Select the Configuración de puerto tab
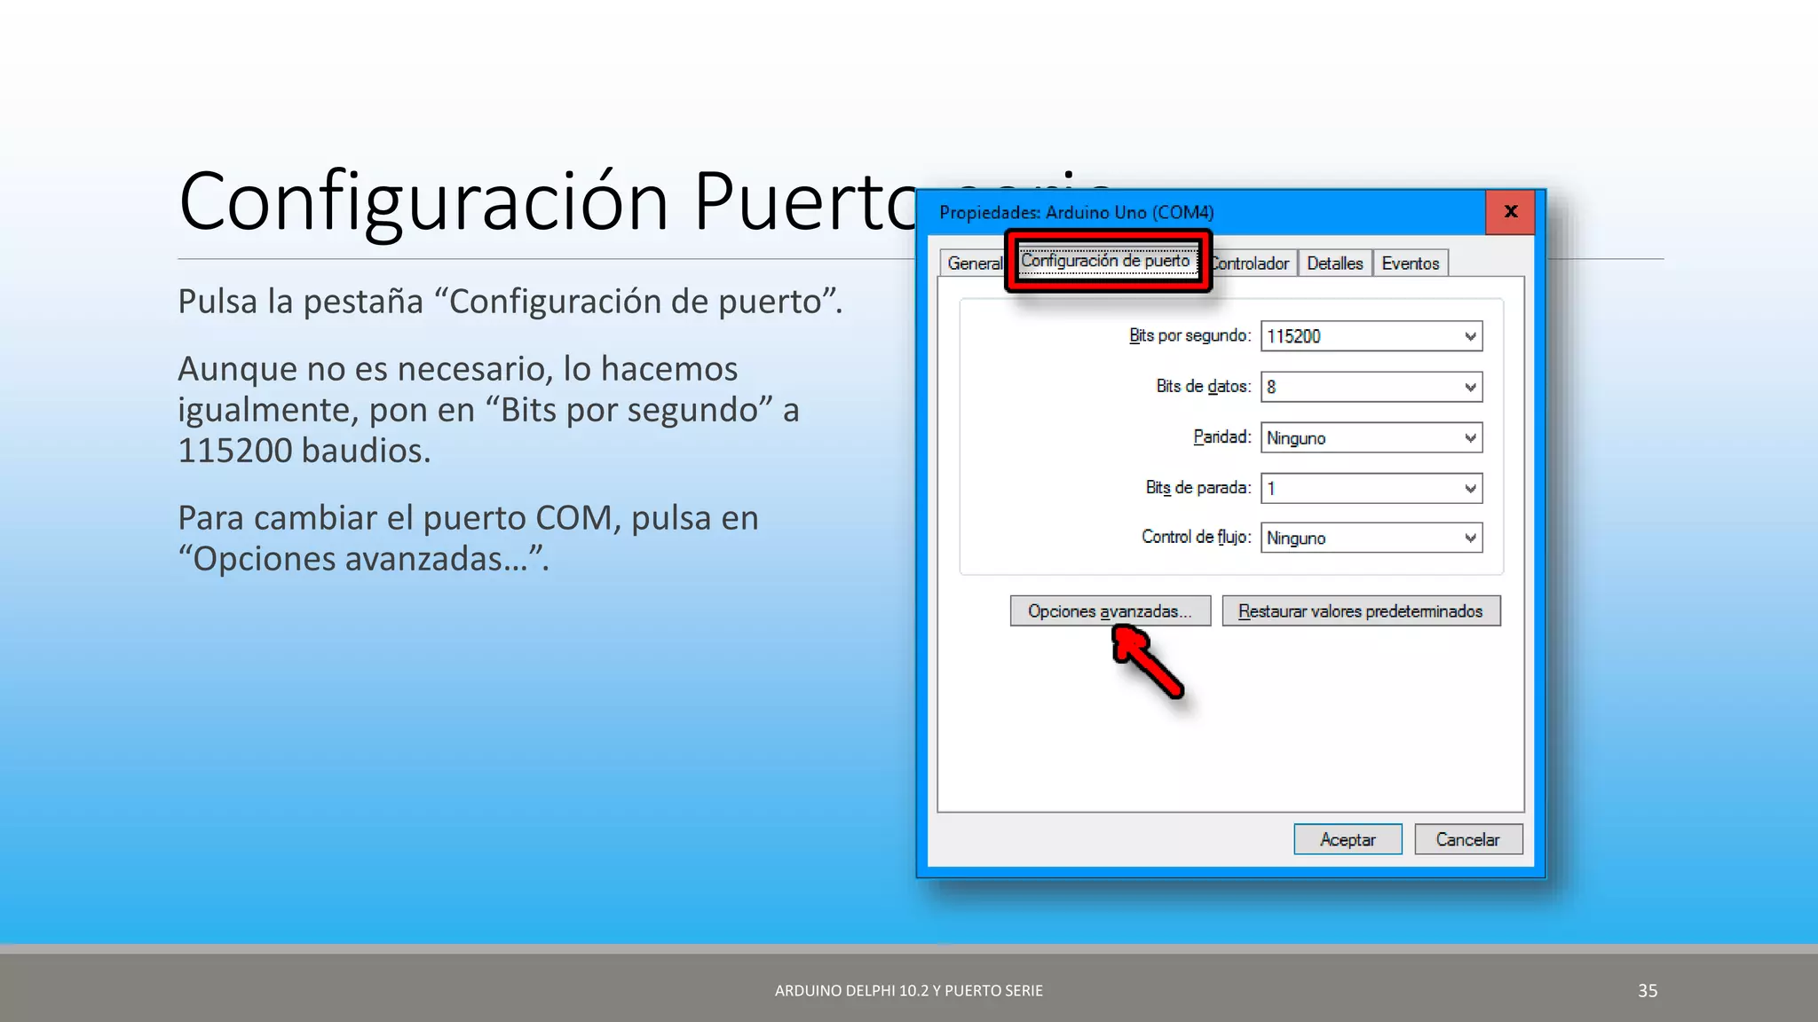This screenshot has height=1022, width=1818. coord(1106,261)
